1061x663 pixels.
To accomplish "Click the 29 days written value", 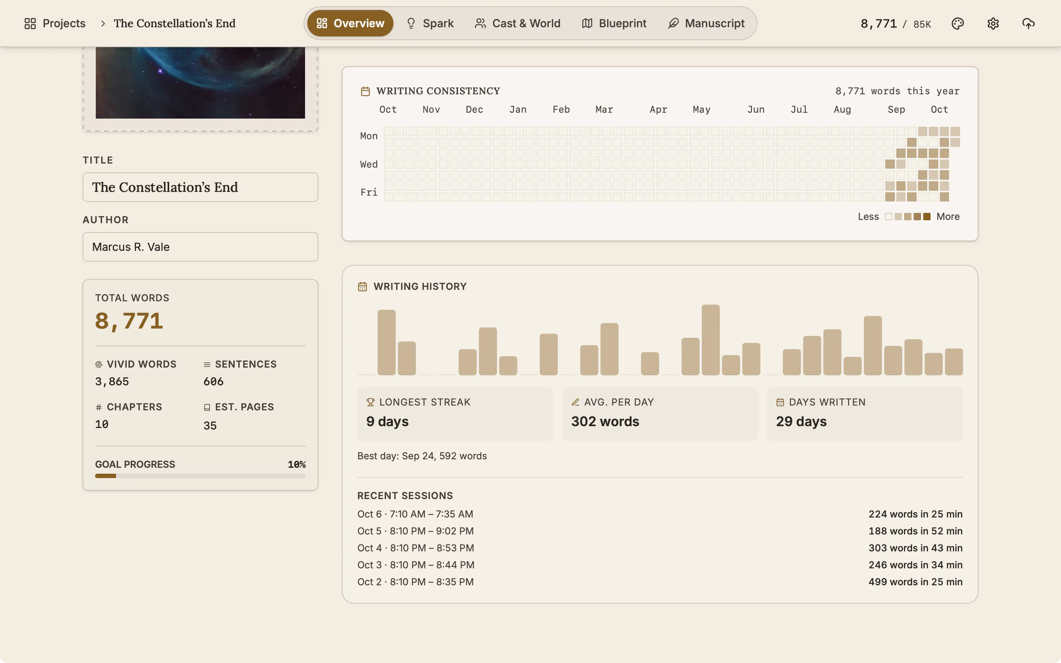I will tap(801, 421).
